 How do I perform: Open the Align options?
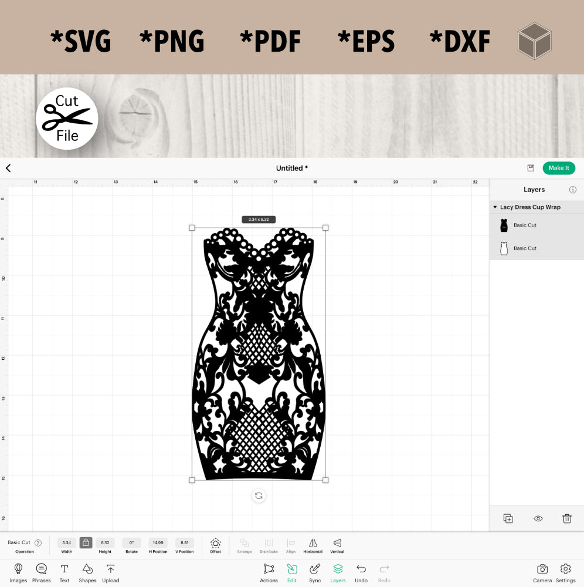point(290,545)
